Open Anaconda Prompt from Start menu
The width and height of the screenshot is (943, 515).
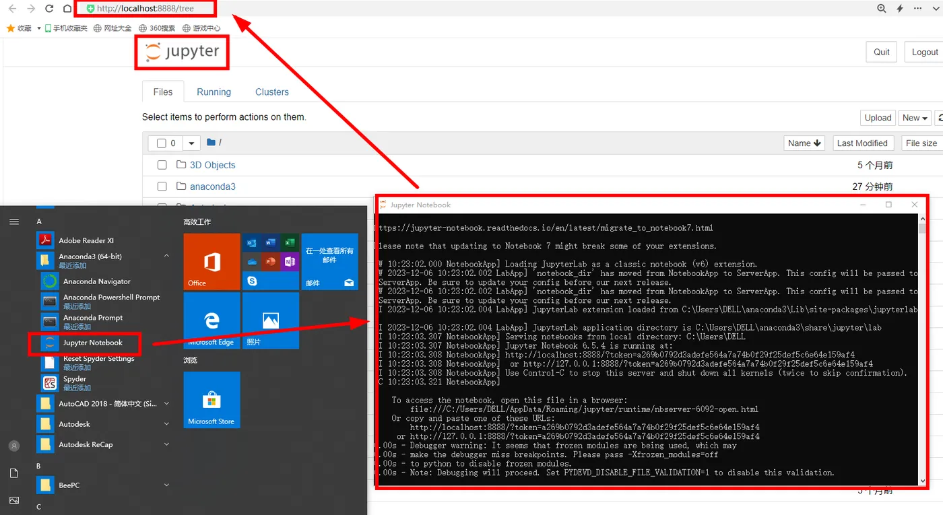[93, 322]
